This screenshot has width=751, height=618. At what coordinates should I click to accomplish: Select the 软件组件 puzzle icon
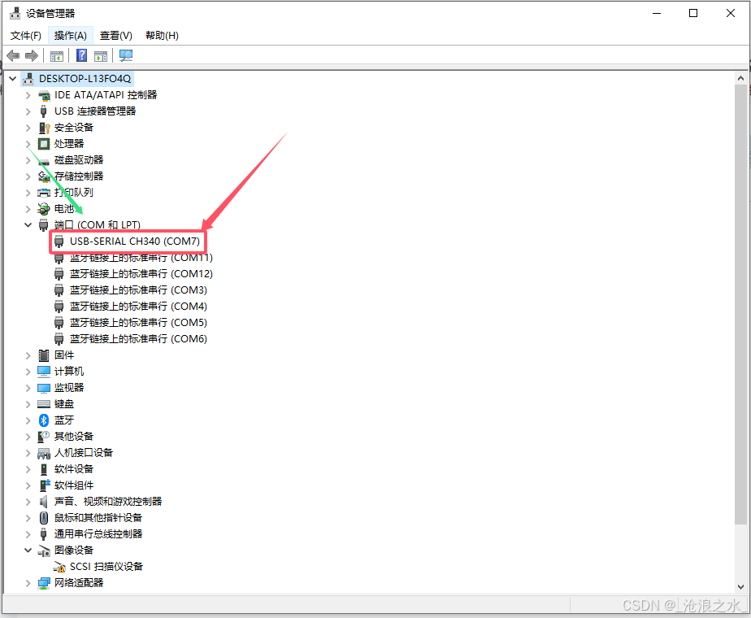(x=44, y=485)
